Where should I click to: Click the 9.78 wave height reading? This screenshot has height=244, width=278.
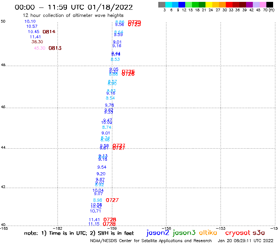coord(109,105)
